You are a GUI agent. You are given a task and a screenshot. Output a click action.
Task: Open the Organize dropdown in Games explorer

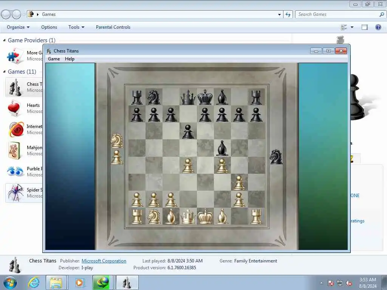[18, 27]
